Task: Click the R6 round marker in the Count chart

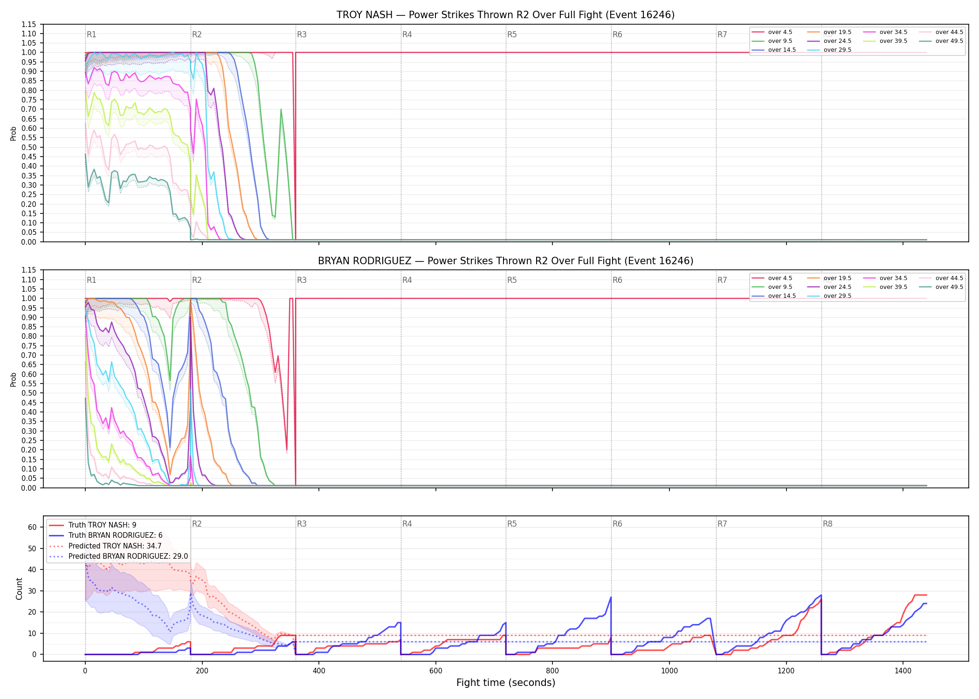Action: [617, 524]
